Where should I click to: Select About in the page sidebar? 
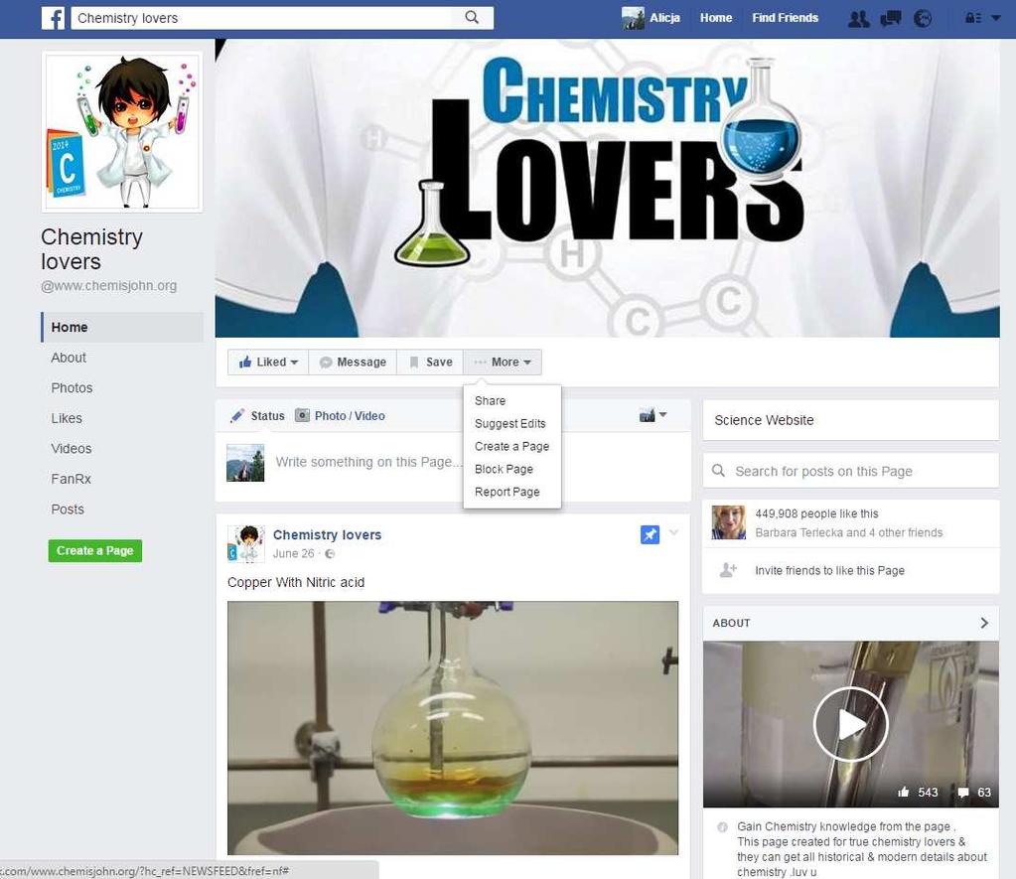click(69, 358)
